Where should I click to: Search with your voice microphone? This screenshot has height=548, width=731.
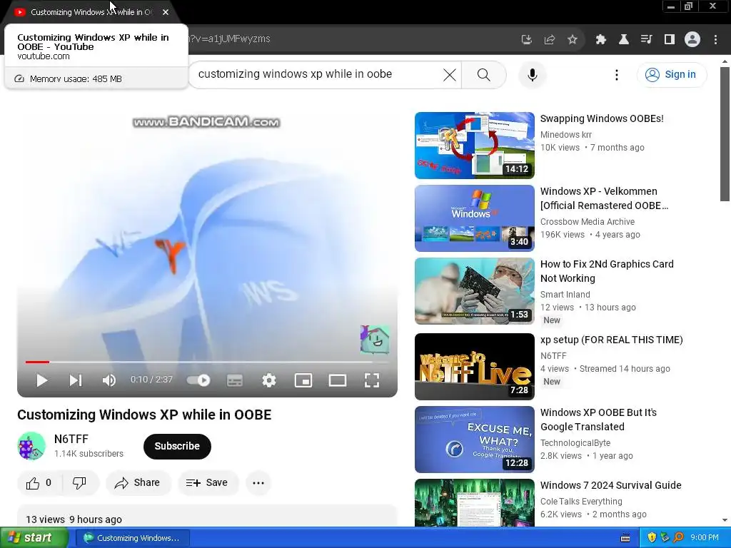click(533, 74)
